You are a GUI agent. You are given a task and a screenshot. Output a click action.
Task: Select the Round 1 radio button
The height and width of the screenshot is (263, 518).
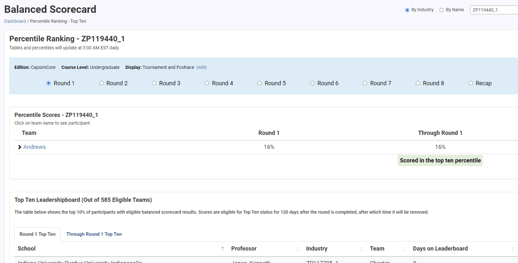pos(49,83)
